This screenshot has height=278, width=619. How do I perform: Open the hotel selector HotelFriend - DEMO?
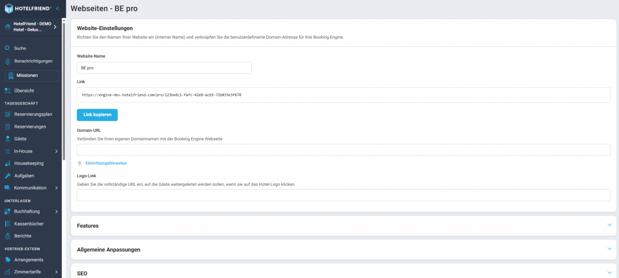coord(31,27)
